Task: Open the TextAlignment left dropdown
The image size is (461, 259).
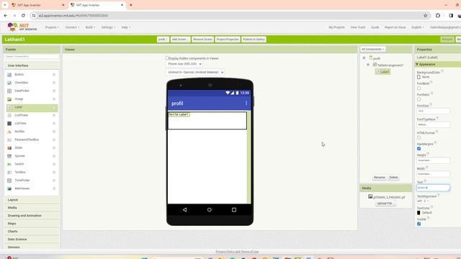Action: pyautogui.click(x=423, y=201)
